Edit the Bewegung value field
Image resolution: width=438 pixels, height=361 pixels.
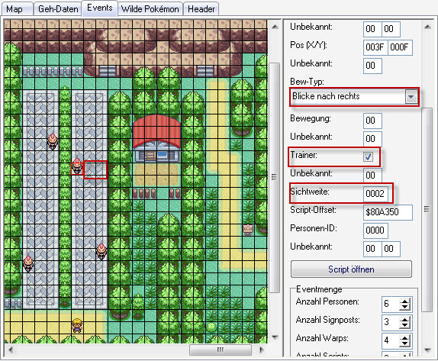(372, 121)
